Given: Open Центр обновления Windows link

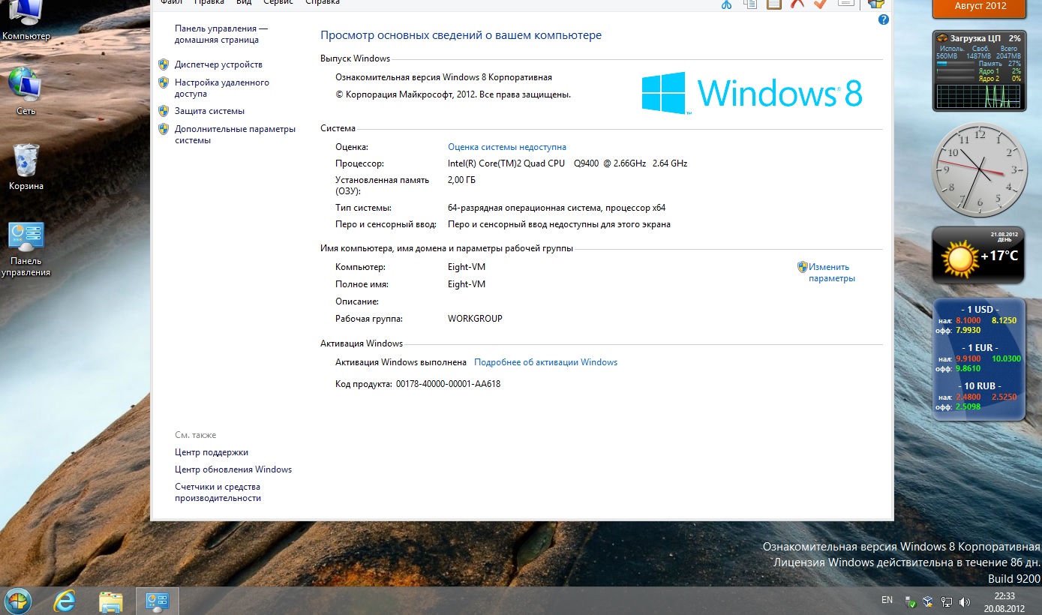Looking at the screenshot, I should [x=233, y=469].
